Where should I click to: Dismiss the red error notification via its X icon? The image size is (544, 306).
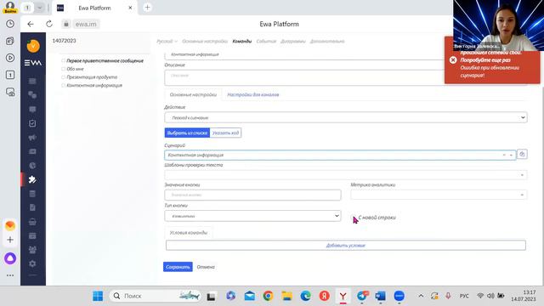(x=453, y=60)
